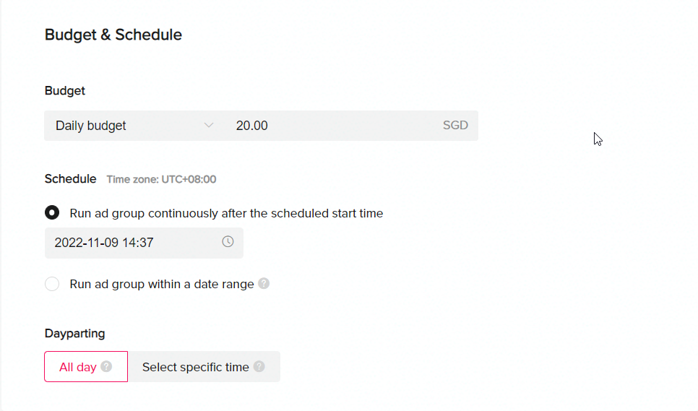
Task: Click the question mark beside All day
Action: pos(106,366)
